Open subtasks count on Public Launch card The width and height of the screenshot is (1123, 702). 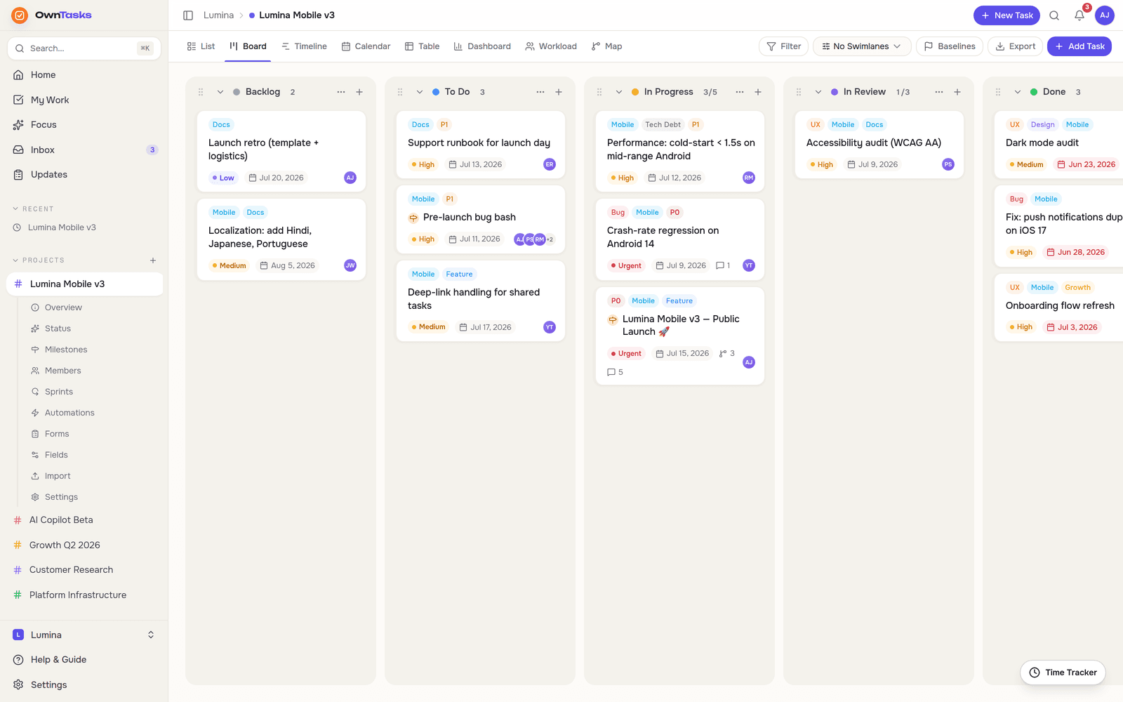click(x=727, y=354)
